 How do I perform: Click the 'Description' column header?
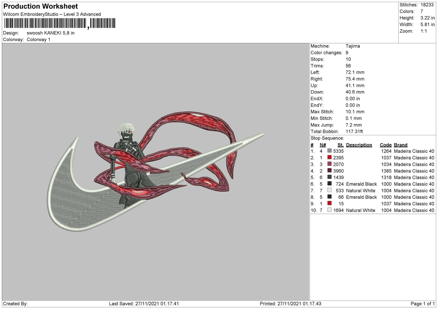[x=359, y=145]
